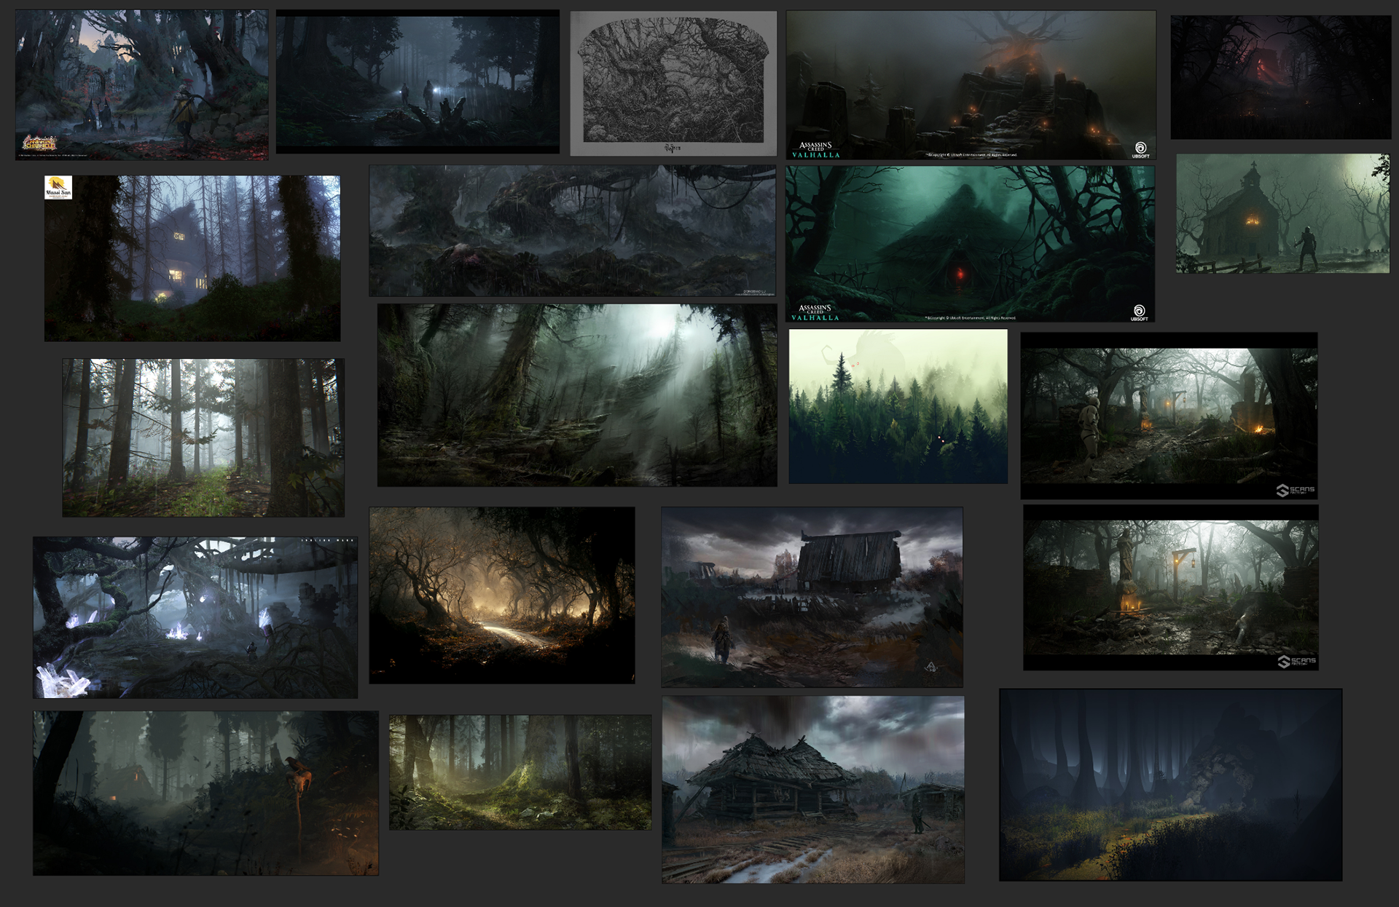The image size is (1399, 907).
Task: Select the dark blue forest with yellow grass
Action: (x=1170, y=785)
